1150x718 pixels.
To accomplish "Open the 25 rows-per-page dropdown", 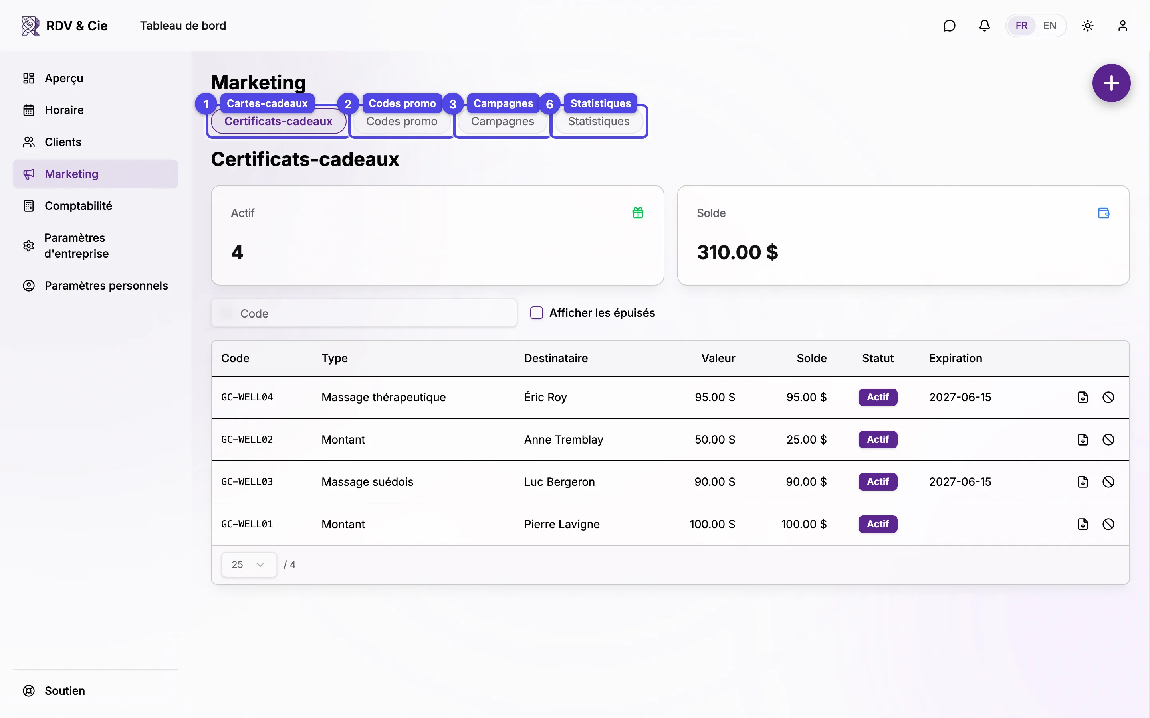I will [x=248, y=564].
